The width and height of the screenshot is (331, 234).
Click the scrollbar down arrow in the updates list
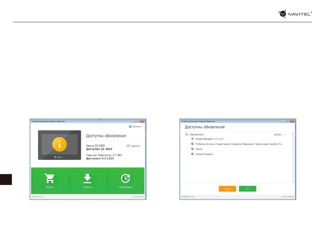[293, 181]
